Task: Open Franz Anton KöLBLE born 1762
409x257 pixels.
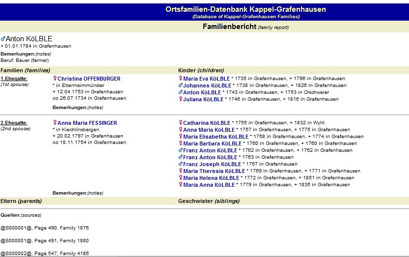Action: point(209,150)
